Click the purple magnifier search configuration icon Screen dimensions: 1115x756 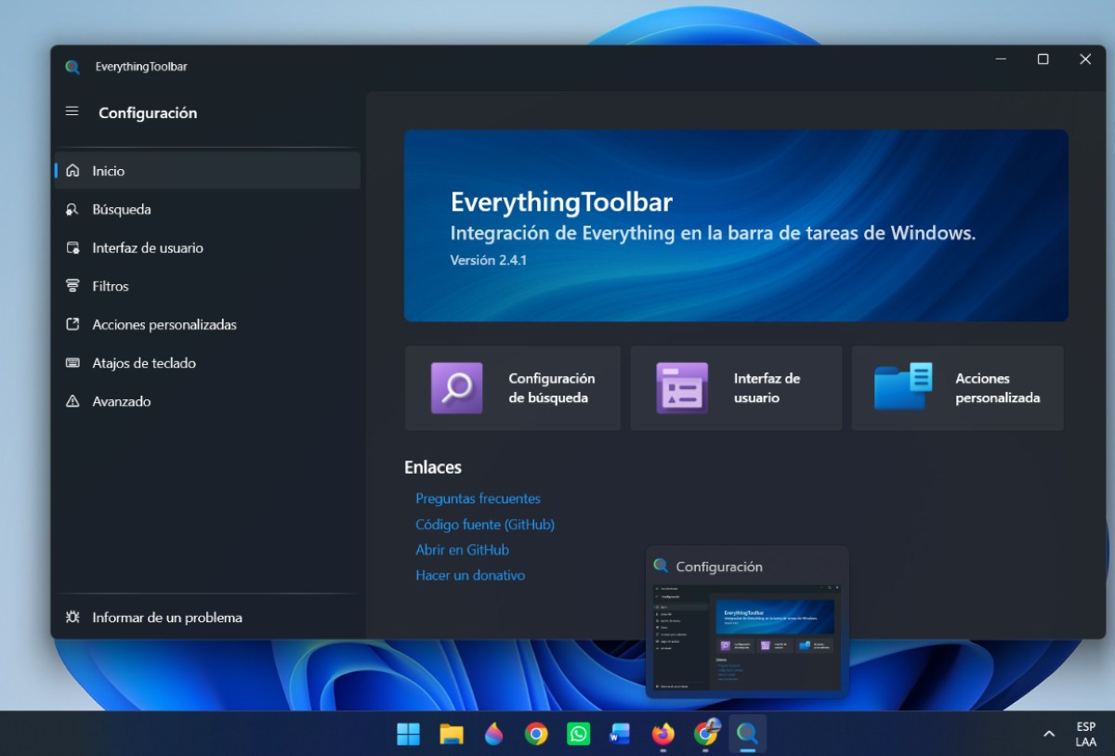tap(456, 387)
